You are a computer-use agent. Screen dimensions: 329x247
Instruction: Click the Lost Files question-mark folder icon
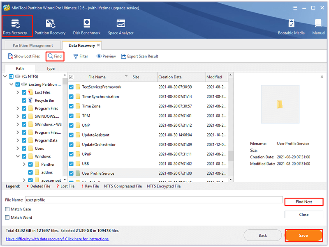(30, 92)
